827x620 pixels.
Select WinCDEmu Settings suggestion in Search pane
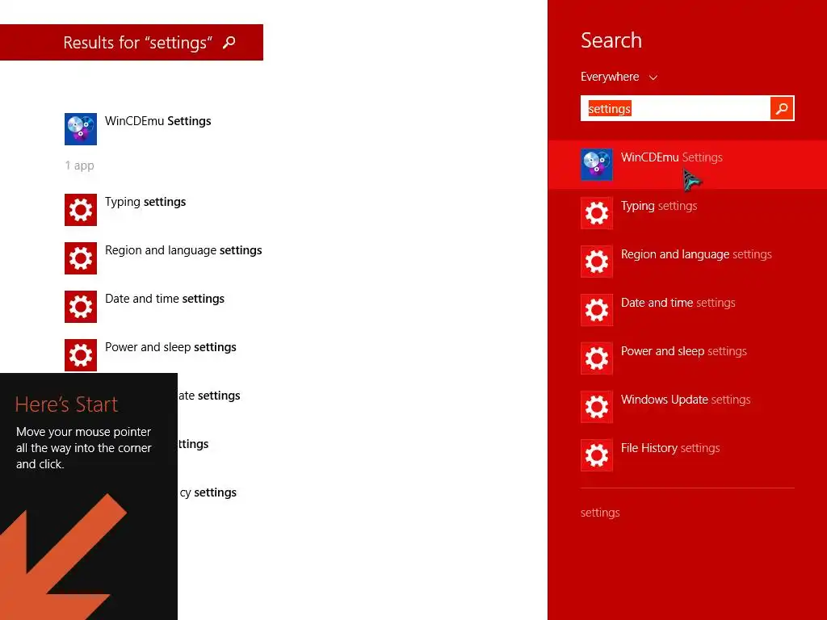687,165
